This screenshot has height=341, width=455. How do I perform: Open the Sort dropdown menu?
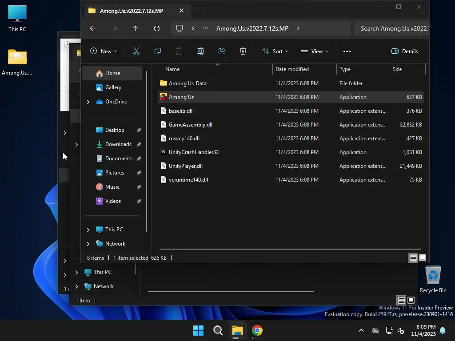275,52
